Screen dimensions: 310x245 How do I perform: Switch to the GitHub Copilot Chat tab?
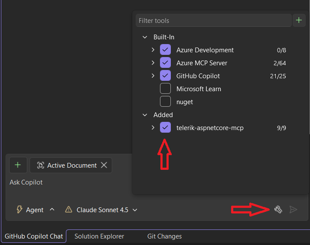pos(34,236)
